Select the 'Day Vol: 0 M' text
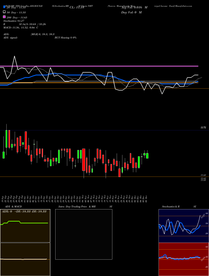Screen dimensions: 209x276 131,12
